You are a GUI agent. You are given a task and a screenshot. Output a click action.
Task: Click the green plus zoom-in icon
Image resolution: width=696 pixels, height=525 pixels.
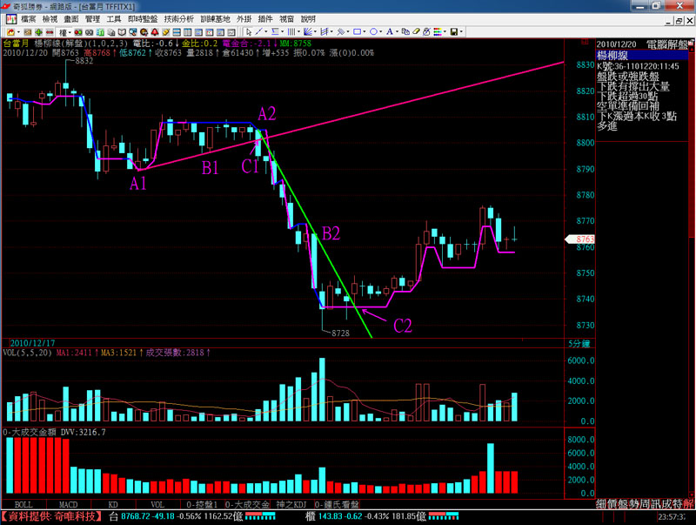[x=38, y=31]
